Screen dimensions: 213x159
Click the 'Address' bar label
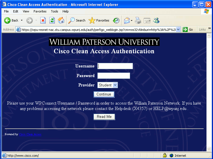[x=9, y=29]
